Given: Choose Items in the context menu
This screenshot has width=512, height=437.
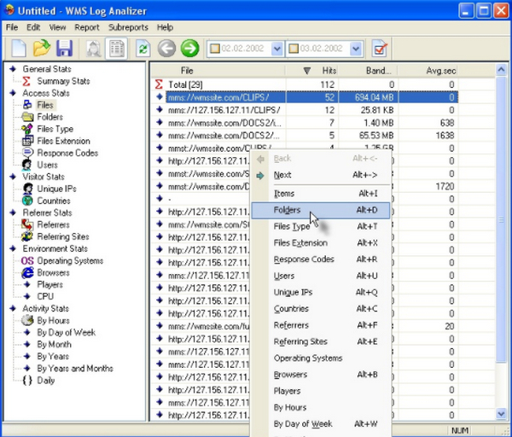Looking at the screenshot, I should pos(320,194).
